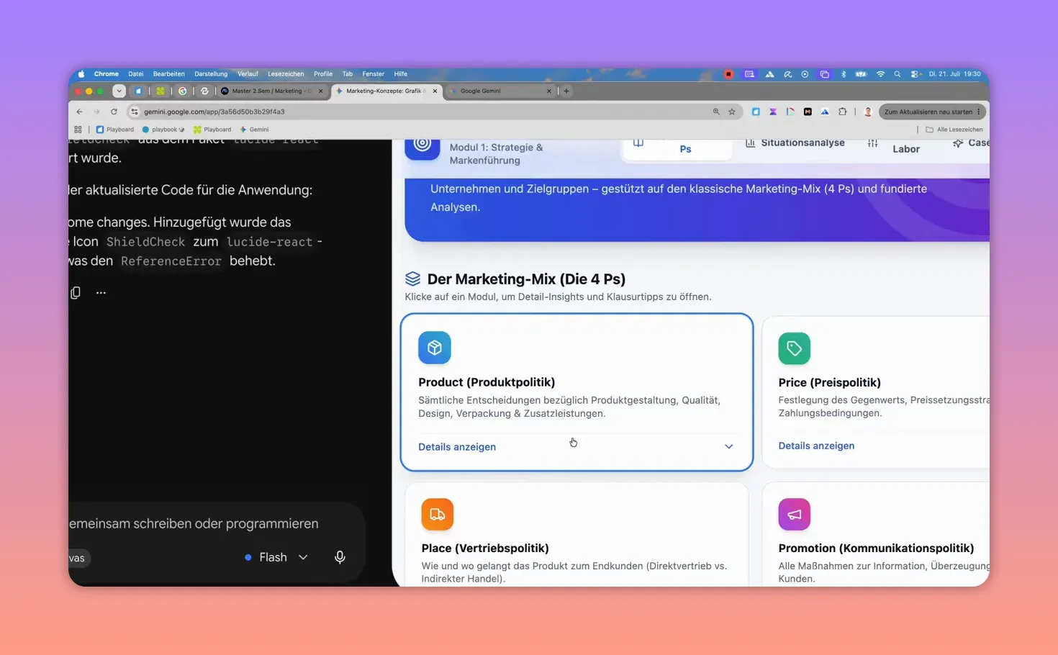Open the Chrome three-dot menu
Screen dimensions: 1058x655
coord(979,112)
